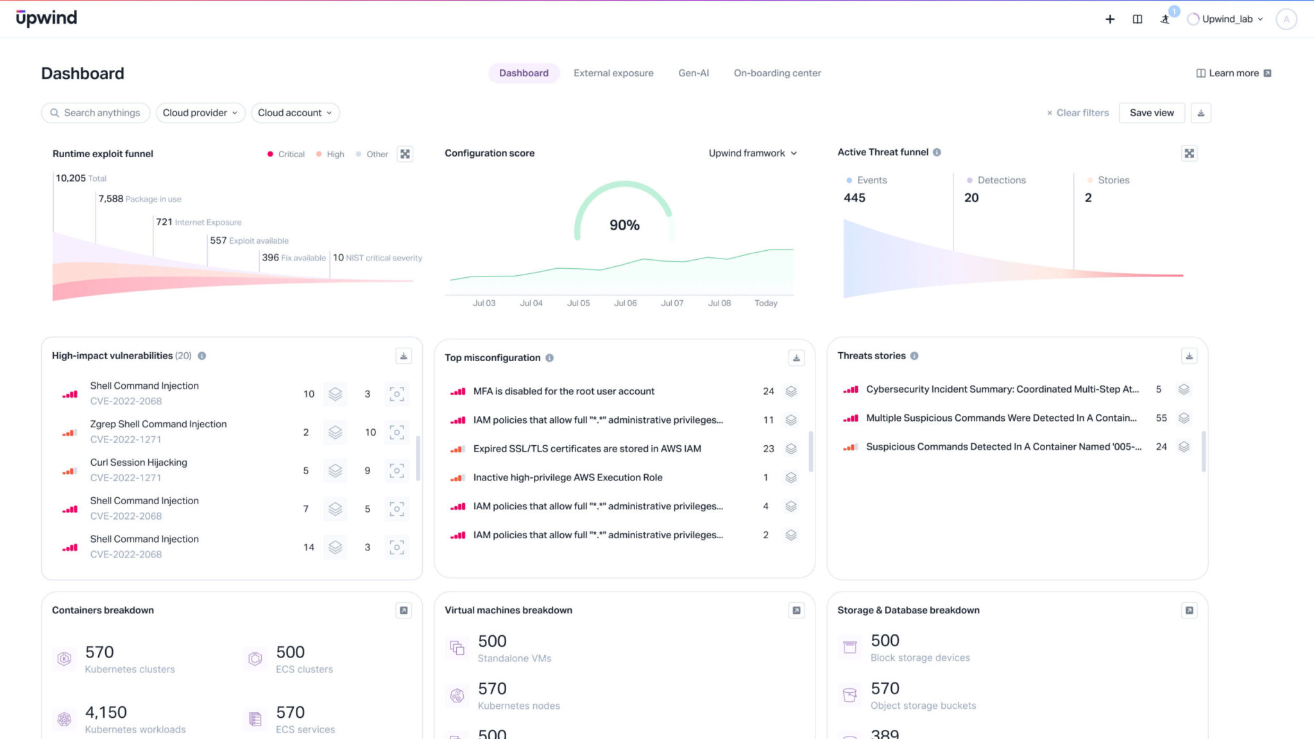This screenshot has width=1314, height=739.
Task: Enable the Other severity legend filter
Action: [373, 154]
